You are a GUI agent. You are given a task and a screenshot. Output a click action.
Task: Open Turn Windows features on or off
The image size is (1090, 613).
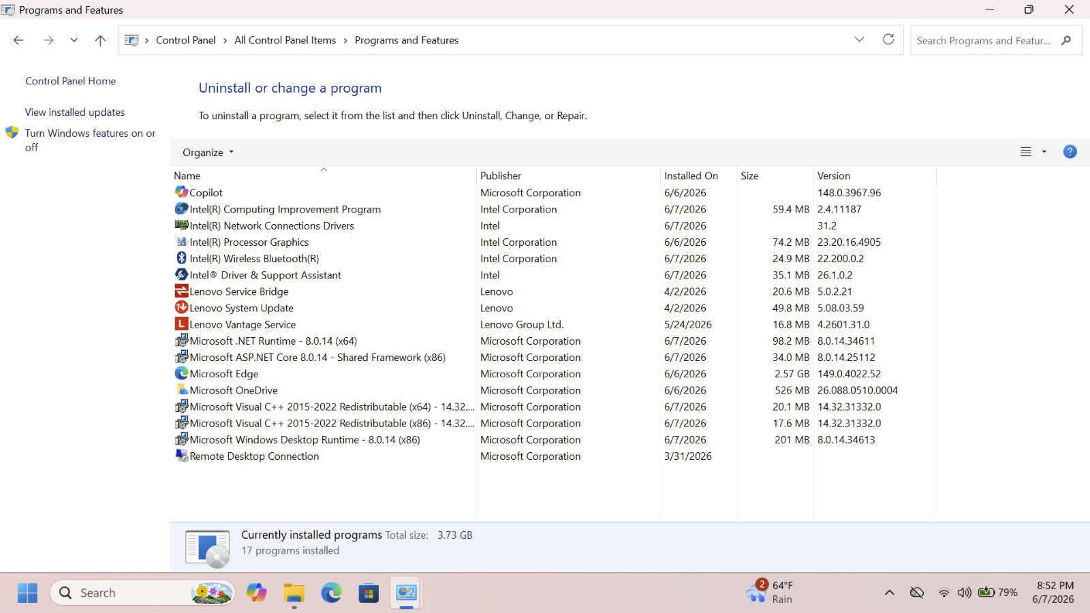pyautogui.click(x=90, y=140)
